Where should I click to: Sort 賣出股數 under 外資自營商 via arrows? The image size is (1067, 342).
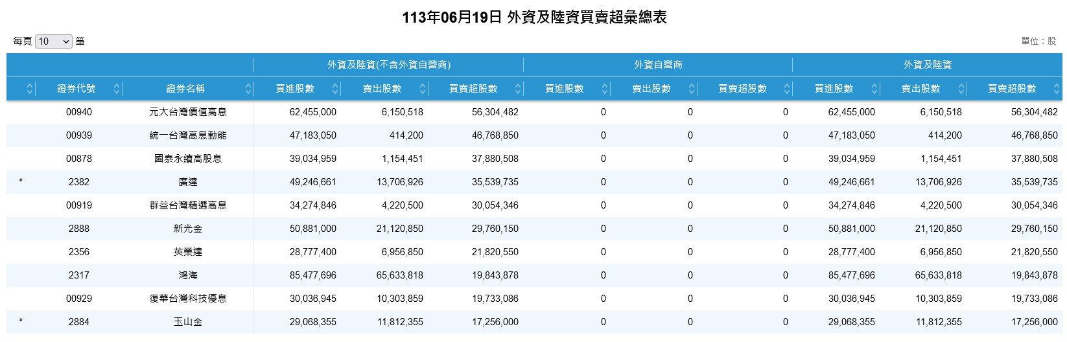pyautogui.click(x=692, y=89)
